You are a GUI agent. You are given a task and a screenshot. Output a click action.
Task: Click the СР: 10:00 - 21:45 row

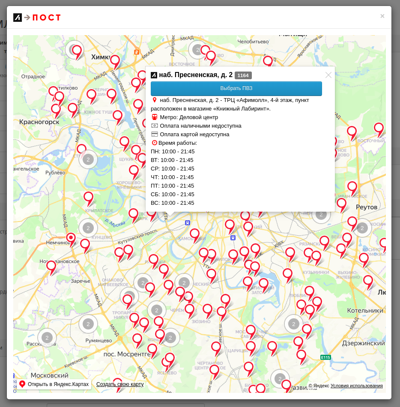(173, 168)
